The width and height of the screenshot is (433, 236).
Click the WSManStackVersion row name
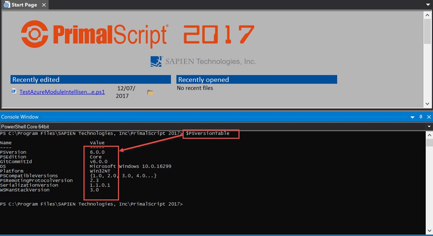pos(25,190)
